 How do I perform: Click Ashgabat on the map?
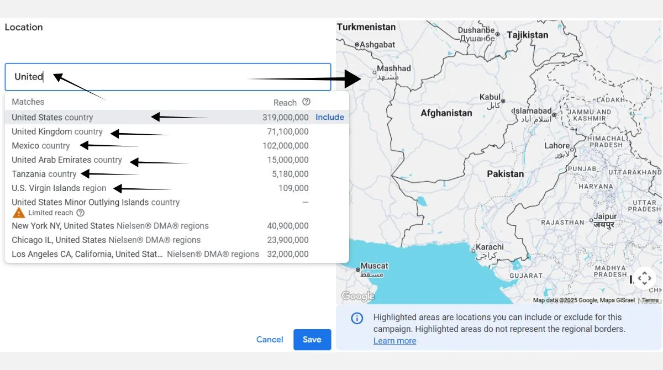[377, 44]
